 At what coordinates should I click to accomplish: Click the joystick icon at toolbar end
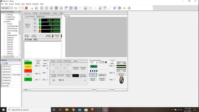[129, 8]
